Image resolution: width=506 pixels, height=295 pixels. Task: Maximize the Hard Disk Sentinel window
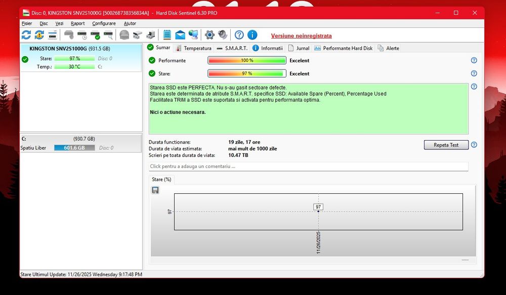click(x=456, y=13)
